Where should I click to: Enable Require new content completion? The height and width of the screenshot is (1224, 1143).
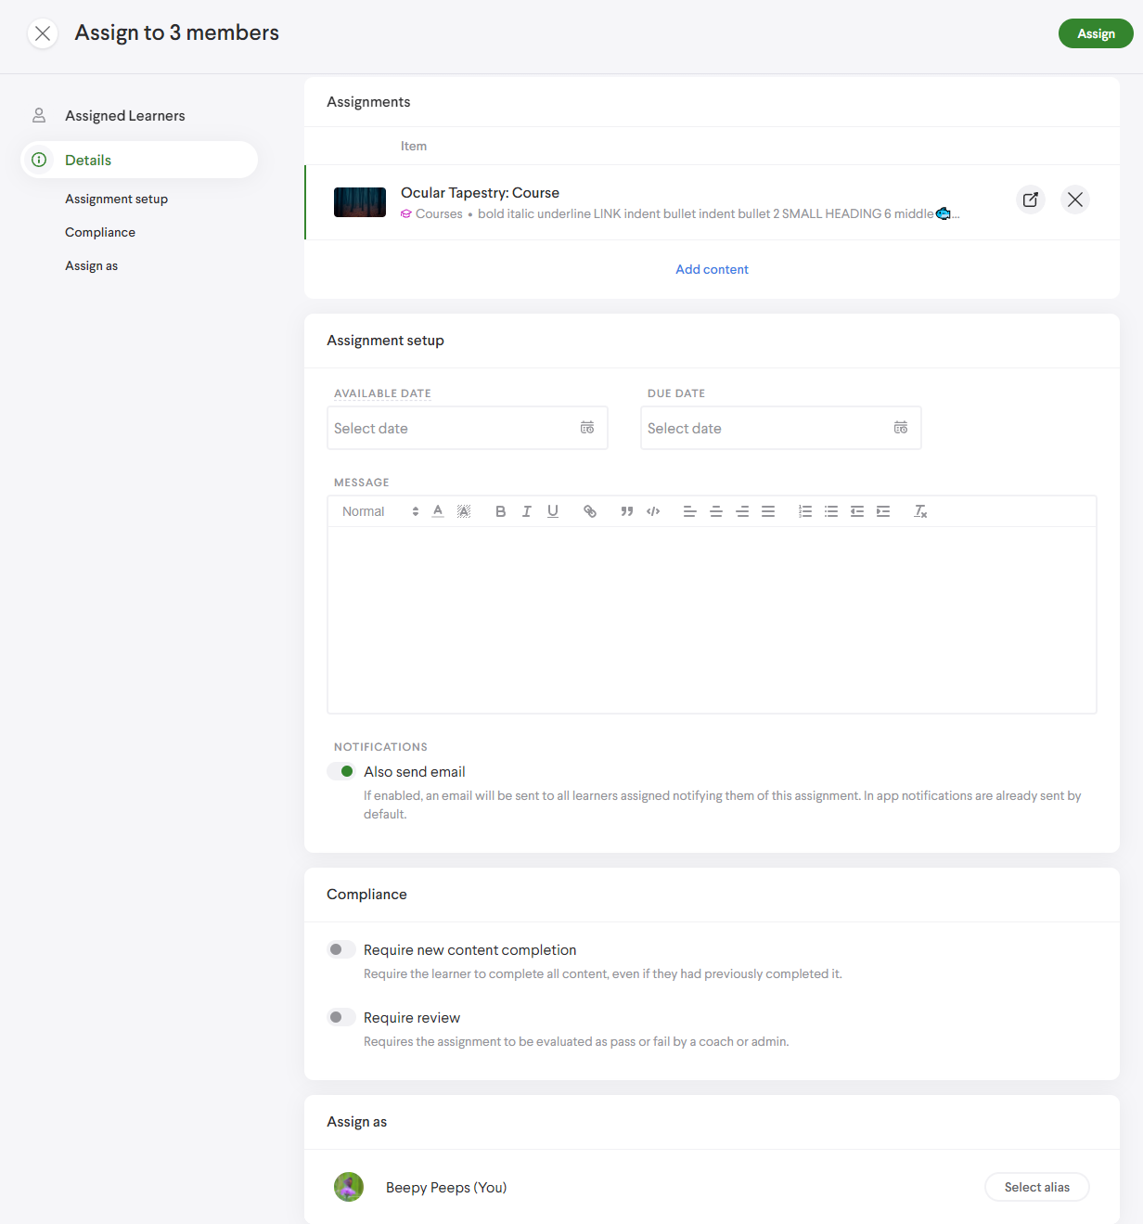coord(341,949)
